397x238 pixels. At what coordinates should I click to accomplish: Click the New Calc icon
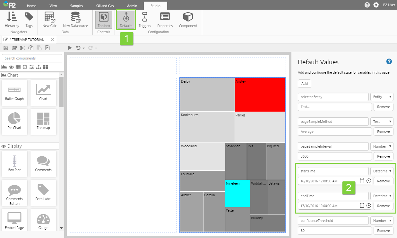point(49,19)
